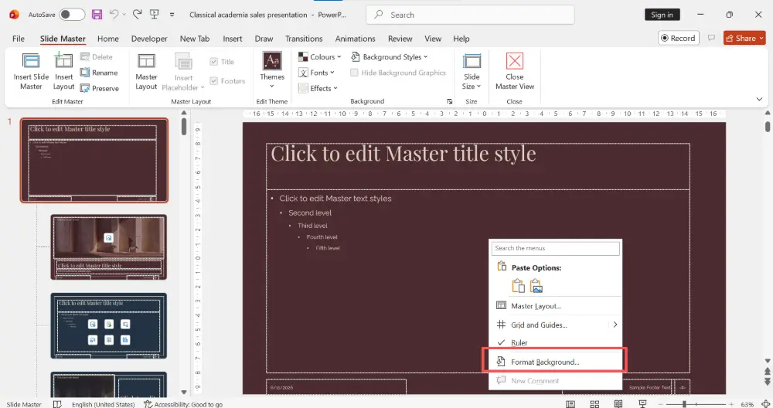Click the Record button
773x408 pixels.
(679, 38)
